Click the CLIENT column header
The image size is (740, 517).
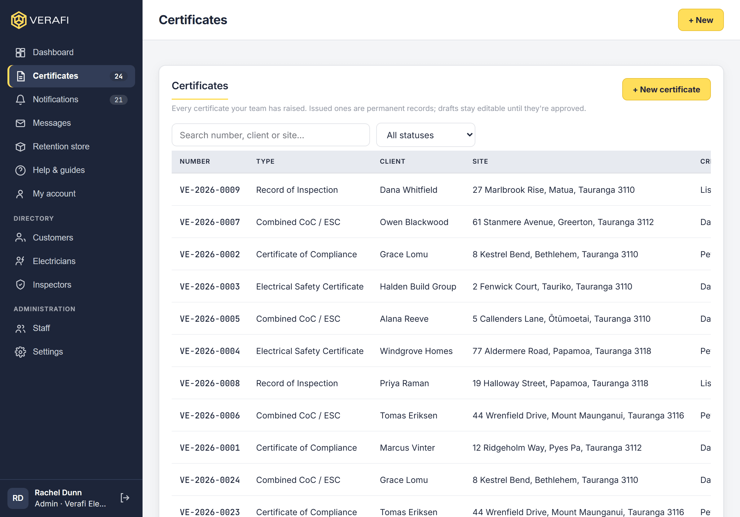coord(392,161)
